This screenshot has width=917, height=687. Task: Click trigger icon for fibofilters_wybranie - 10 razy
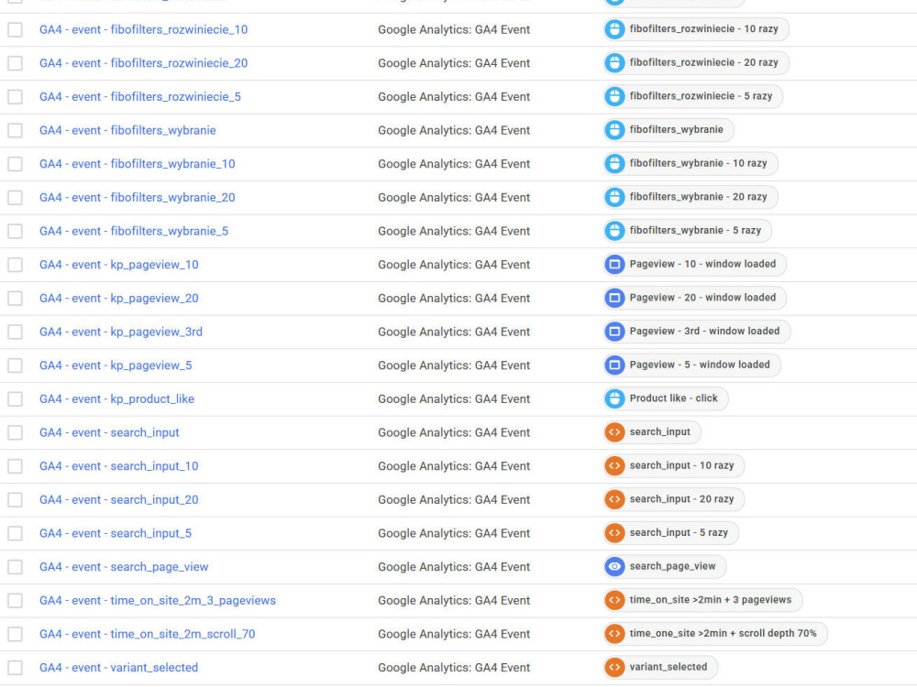click(x=614, y=164)
